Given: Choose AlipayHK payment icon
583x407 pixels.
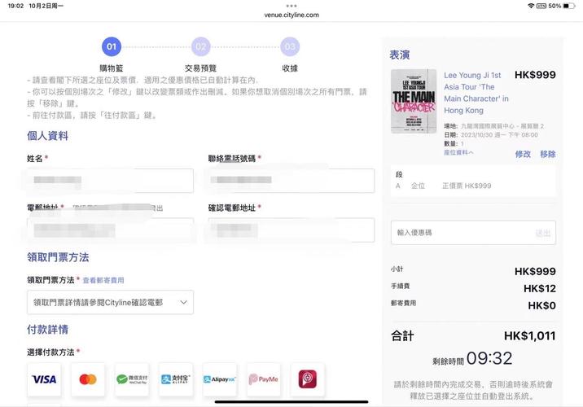Looking at the screenshot, I should point(220,379).
